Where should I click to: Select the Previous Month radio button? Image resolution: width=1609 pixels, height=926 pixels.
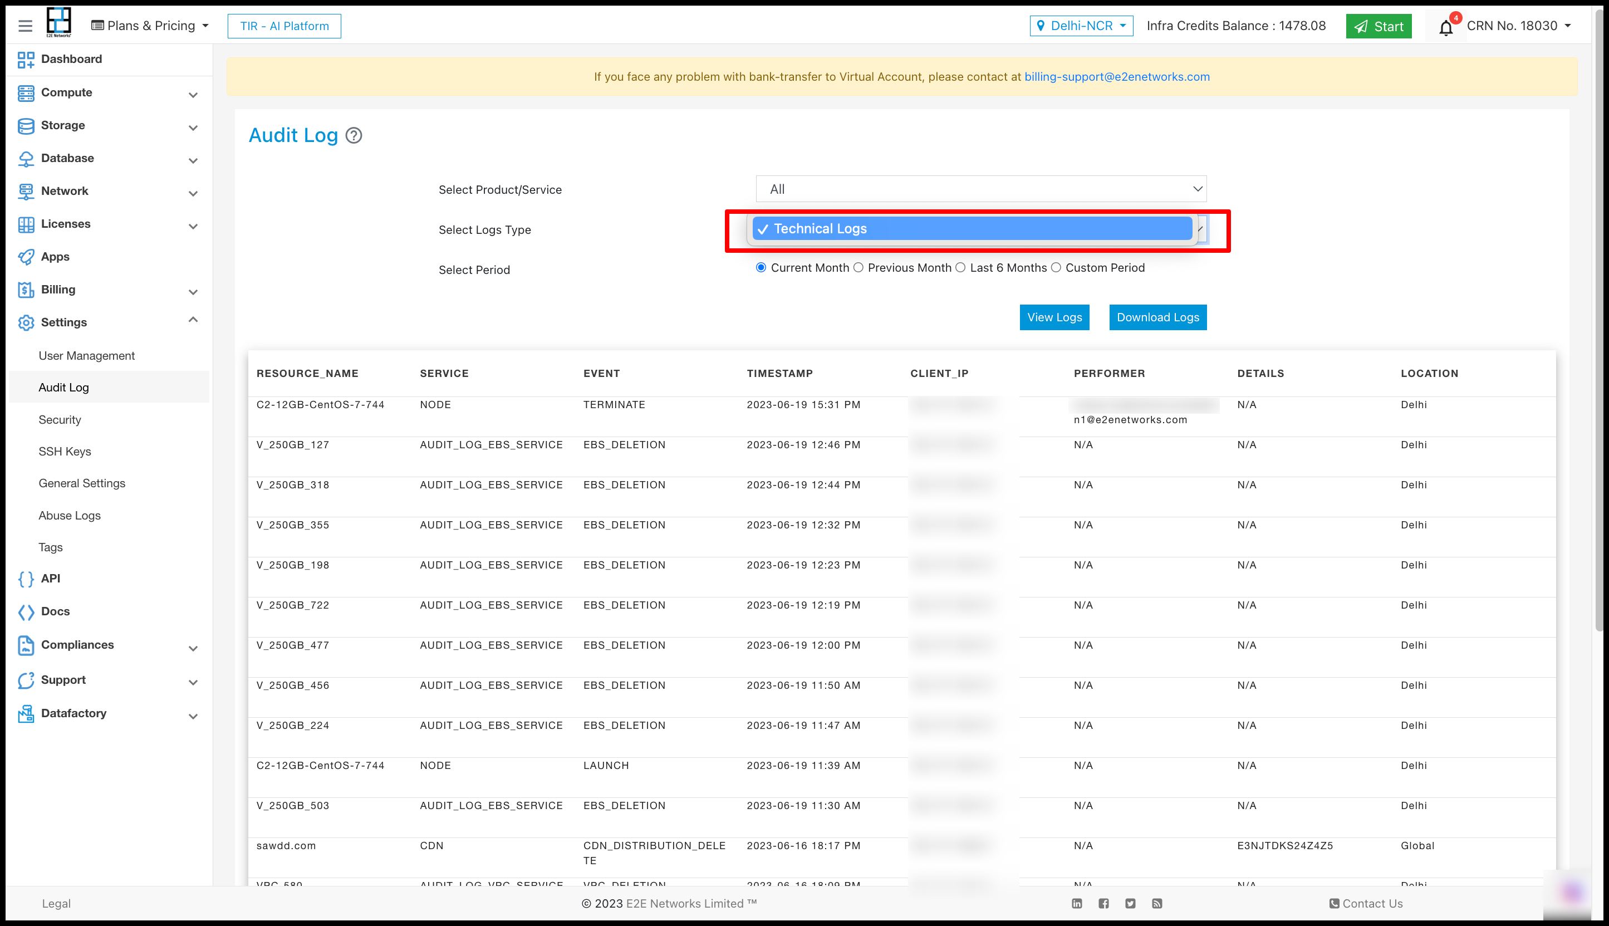tap(858, 268)
